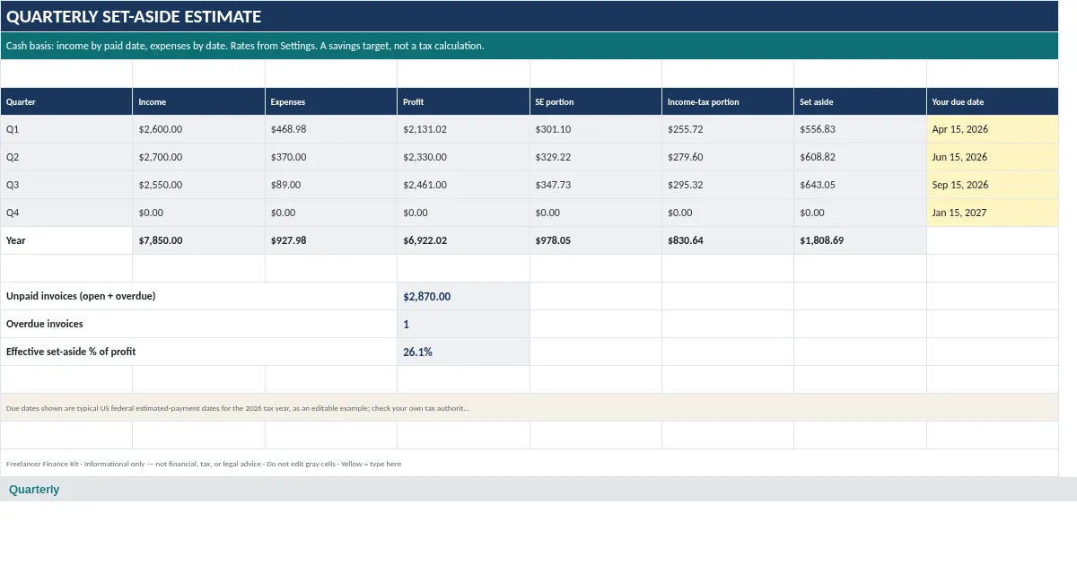This screenshot has height=574, width=1077.
Task: Open the Quarterly sheet tab
Action: point(34,490)
